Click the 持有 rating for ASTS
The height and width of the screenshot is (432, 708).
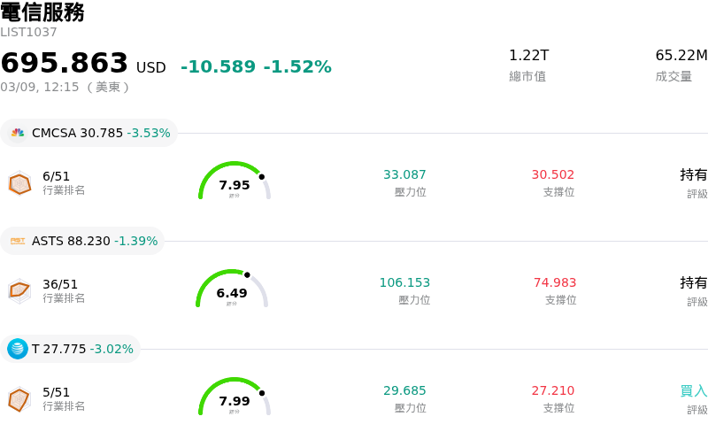coord(693,282)
